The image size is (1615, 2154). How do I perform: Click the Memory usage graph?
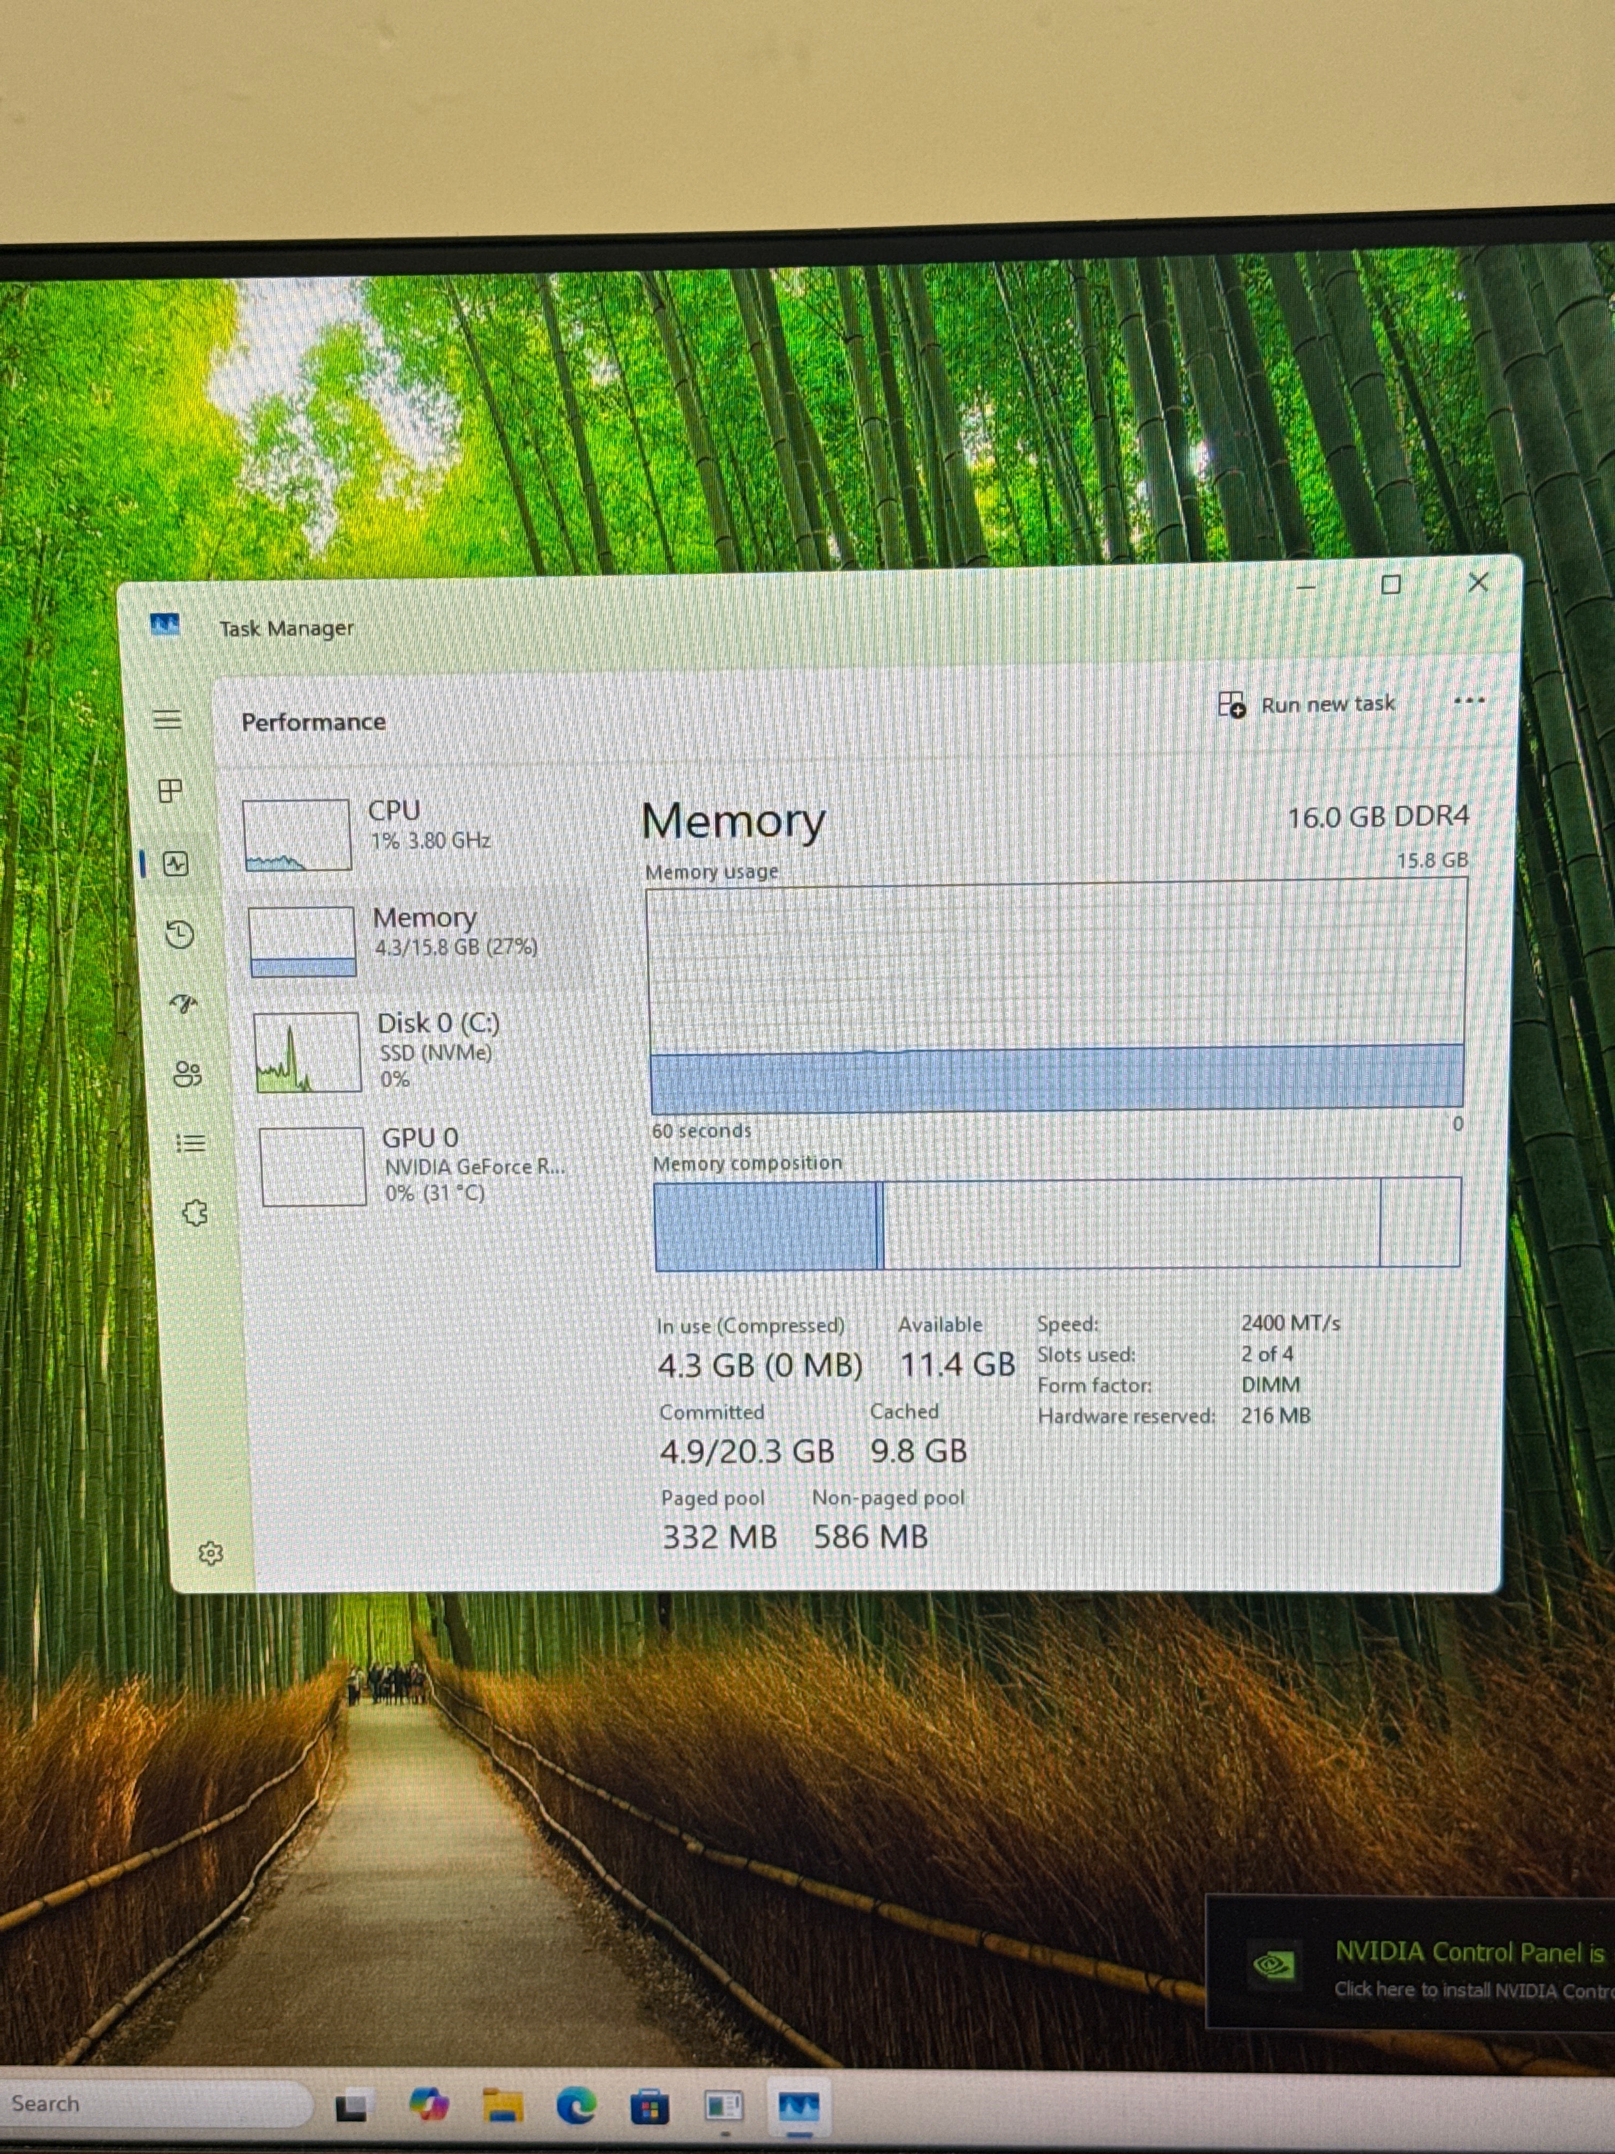tap(1056, 996)
